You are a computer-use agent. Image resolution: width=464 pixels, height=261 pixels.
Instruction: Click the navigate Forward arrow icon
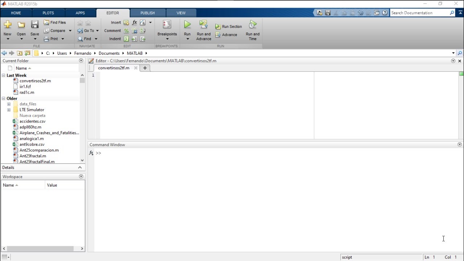coord(88,22)
